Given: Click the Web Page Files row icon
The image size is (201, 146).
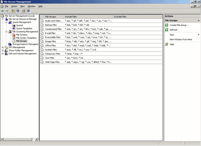Looking at the screenshot, I should [42, 62].
